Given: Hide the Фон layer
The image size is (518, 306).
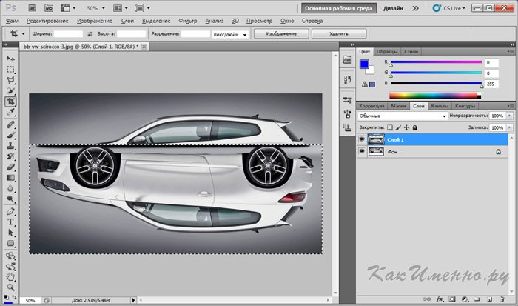Looking at the screenshot, I should (x=362, y=151).
